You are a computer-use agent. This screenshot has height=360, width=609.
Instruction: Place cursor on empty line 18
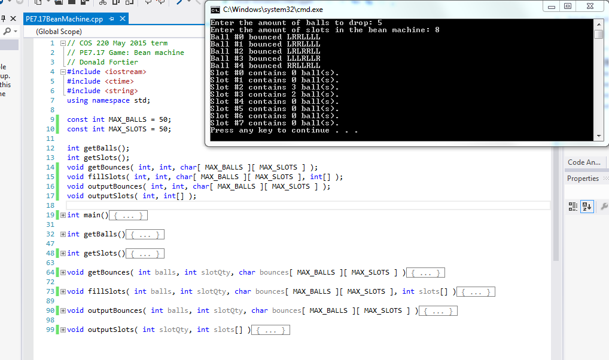(308, 205)
